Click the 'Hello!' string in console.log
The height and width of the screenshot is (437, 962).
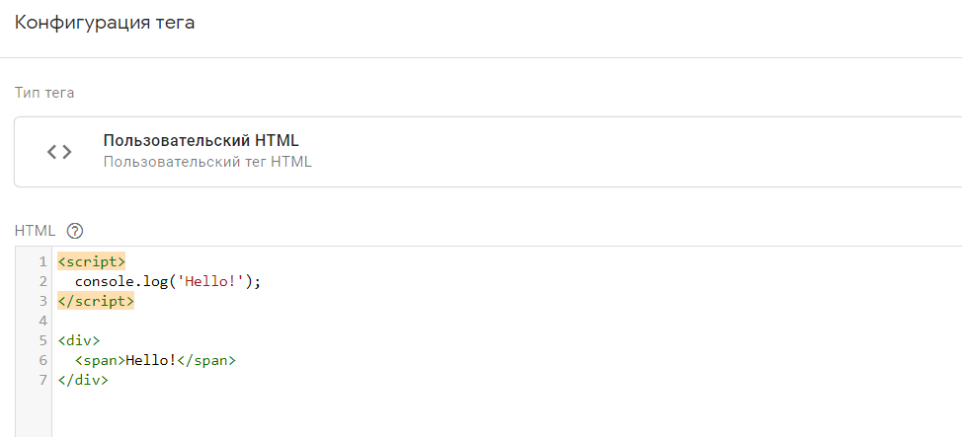(214, 281)
